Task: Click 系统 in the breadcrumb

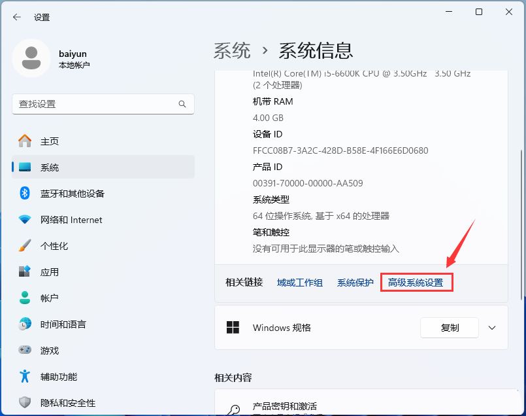Action: click(x=232, y=50)
